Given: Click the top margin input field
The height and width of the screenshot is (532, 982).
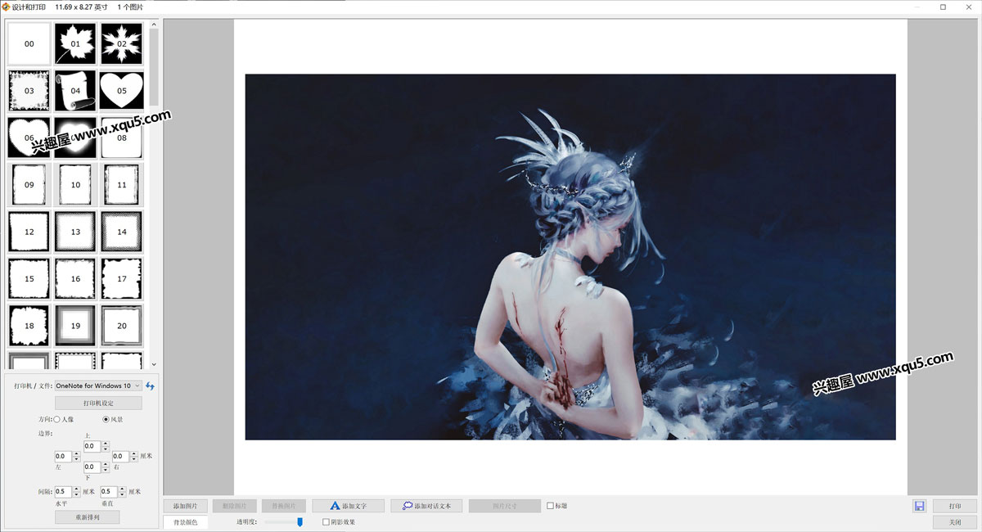Looking at the screenshot, I should click(x=90, y=447).
